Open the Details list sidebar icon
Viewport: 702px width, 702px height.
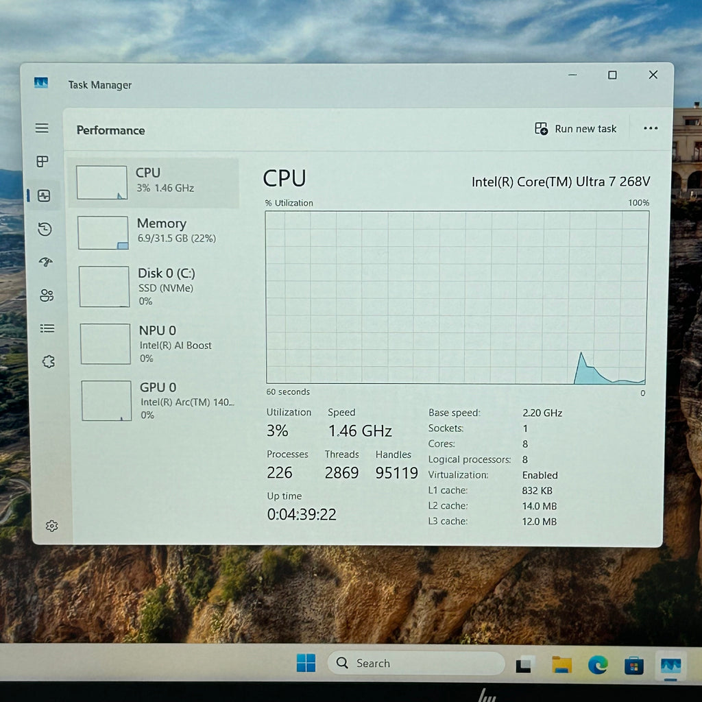click(x=47, y=328)
